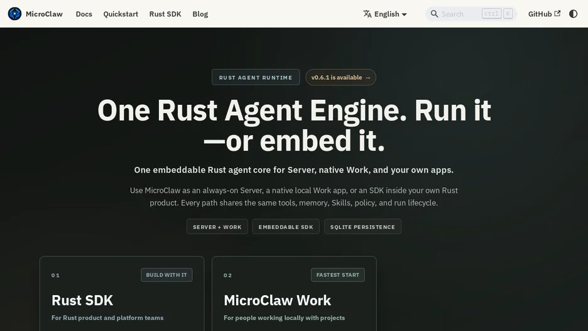
Task: Click the language translate icon
Action: pos(367,14)
